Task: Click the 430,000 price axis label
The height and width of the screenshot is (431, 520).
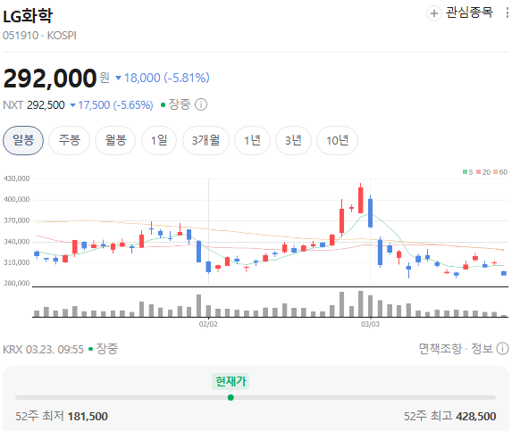Action: (17, 178)
